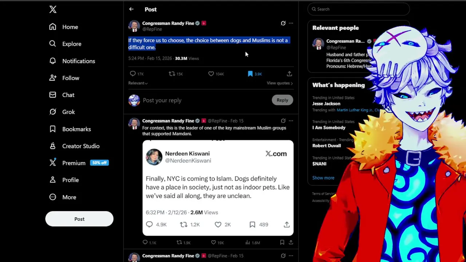Click the Search input field
The image size is (466, 262).
[x=359, y=9]
